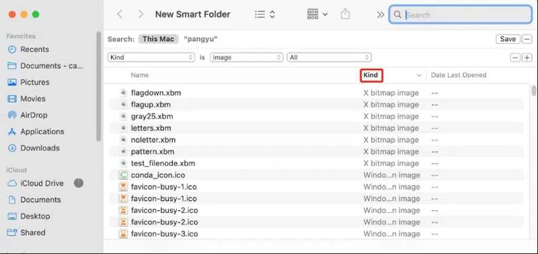Viewport: 538px width, 254px height.
Task: Click the magnifying glass in search field
Action: click(397, 15)
